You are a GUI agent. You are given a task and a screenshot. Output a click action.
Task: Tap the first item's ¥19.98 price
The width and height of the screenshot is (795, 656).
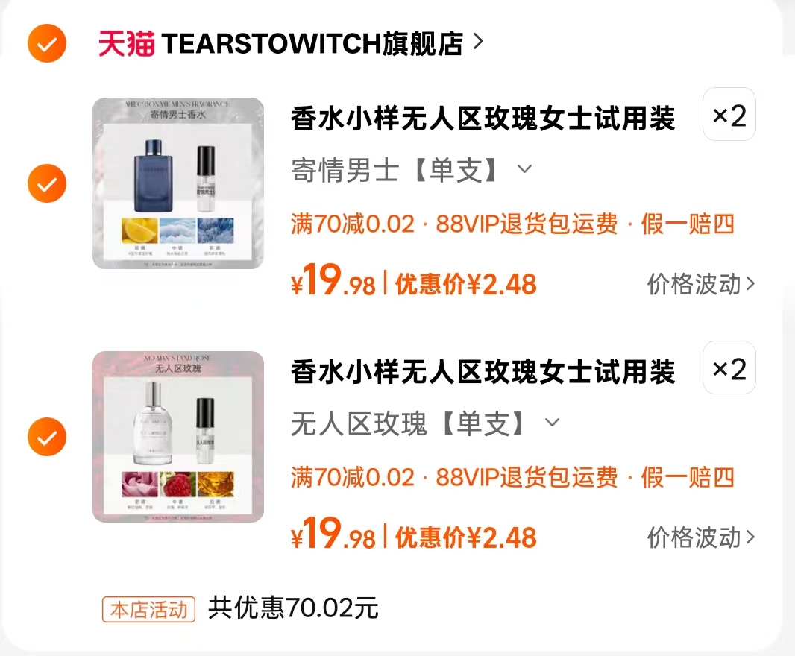tap(333, 281)
